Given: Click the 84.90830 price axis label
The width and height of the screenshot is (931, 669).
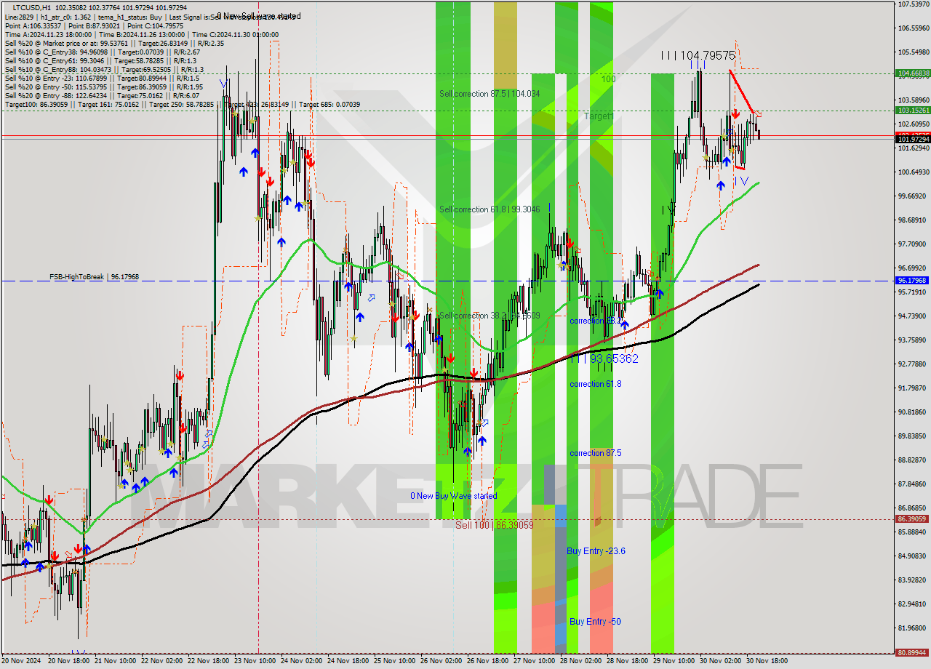Looking at the screenshot, I should pos(913,556).
